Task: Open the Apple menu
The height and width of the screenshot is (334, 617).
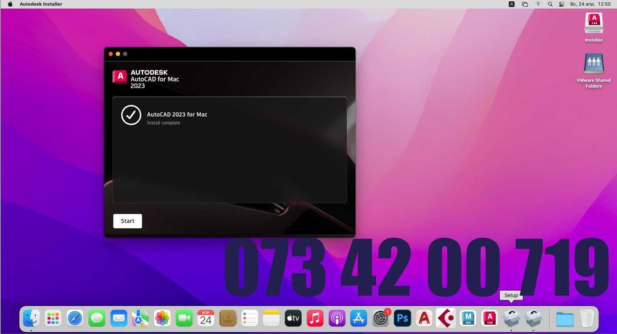Action: (10, 4)
